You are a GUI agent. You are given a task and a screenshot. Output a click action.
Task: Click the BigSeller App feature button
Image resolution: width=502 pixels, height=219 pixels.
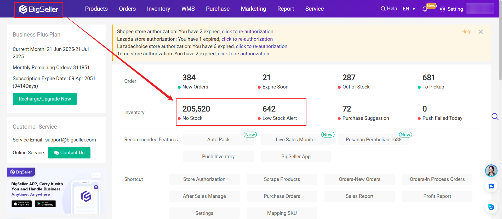(x=296, y=157)
